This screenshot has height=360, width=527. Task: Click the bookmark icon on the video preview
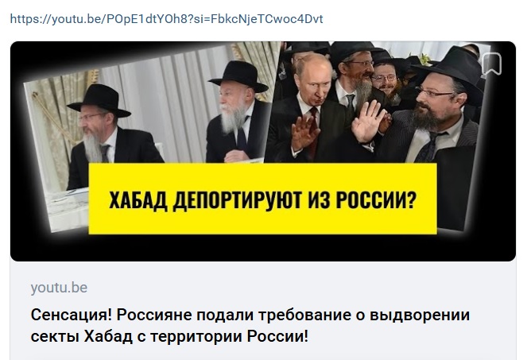click(491, 64)
